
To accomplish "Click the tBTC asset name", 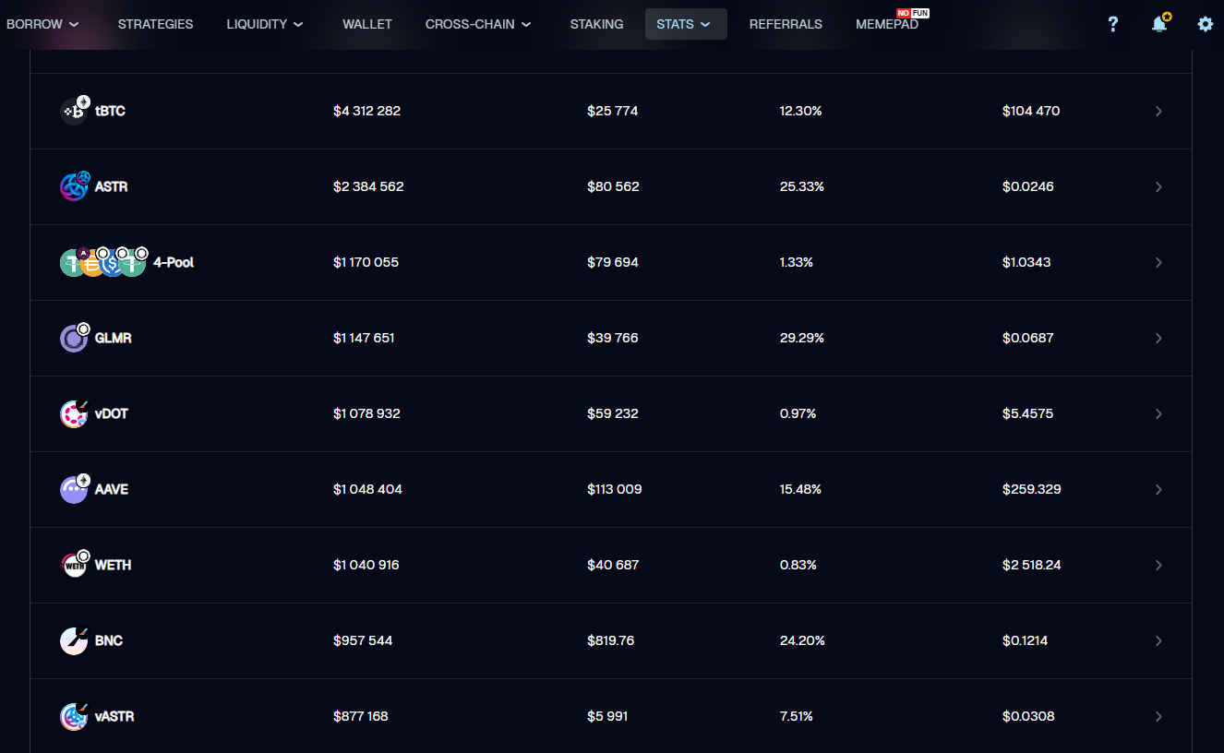I will tap(110, 111).
